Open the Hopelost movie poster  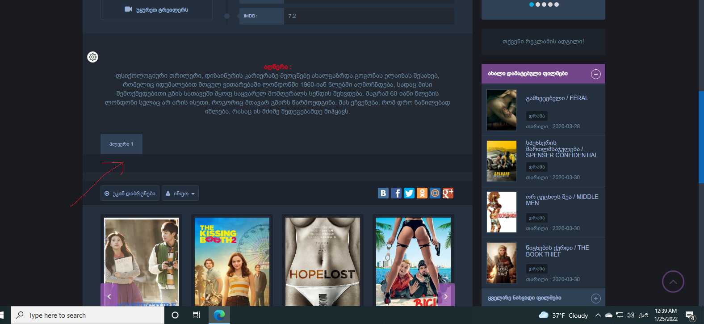click(x=323, y=262)
